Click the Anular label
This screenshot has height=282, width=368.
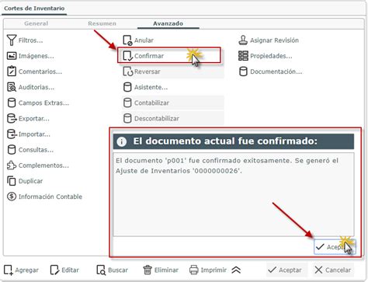point(144,40)
